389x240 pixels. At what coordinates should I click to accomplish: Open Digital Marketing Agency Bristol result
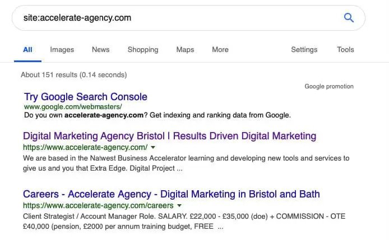point(169,136)
